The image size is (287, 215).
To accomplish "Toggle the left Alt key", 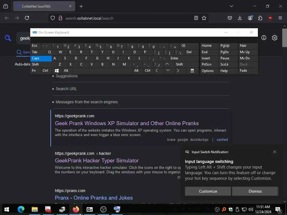I will [67, 71].
